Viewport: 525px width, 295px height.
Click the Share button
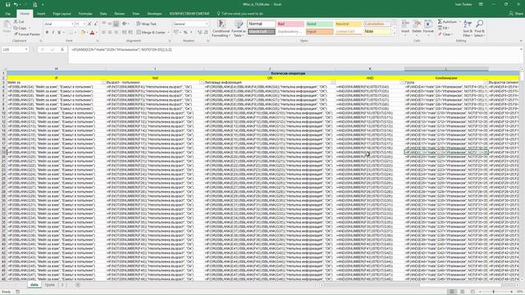[516, 13]
